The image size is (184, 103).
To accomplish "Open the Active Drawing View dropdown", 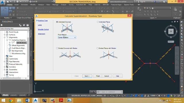I will point(15,29).
